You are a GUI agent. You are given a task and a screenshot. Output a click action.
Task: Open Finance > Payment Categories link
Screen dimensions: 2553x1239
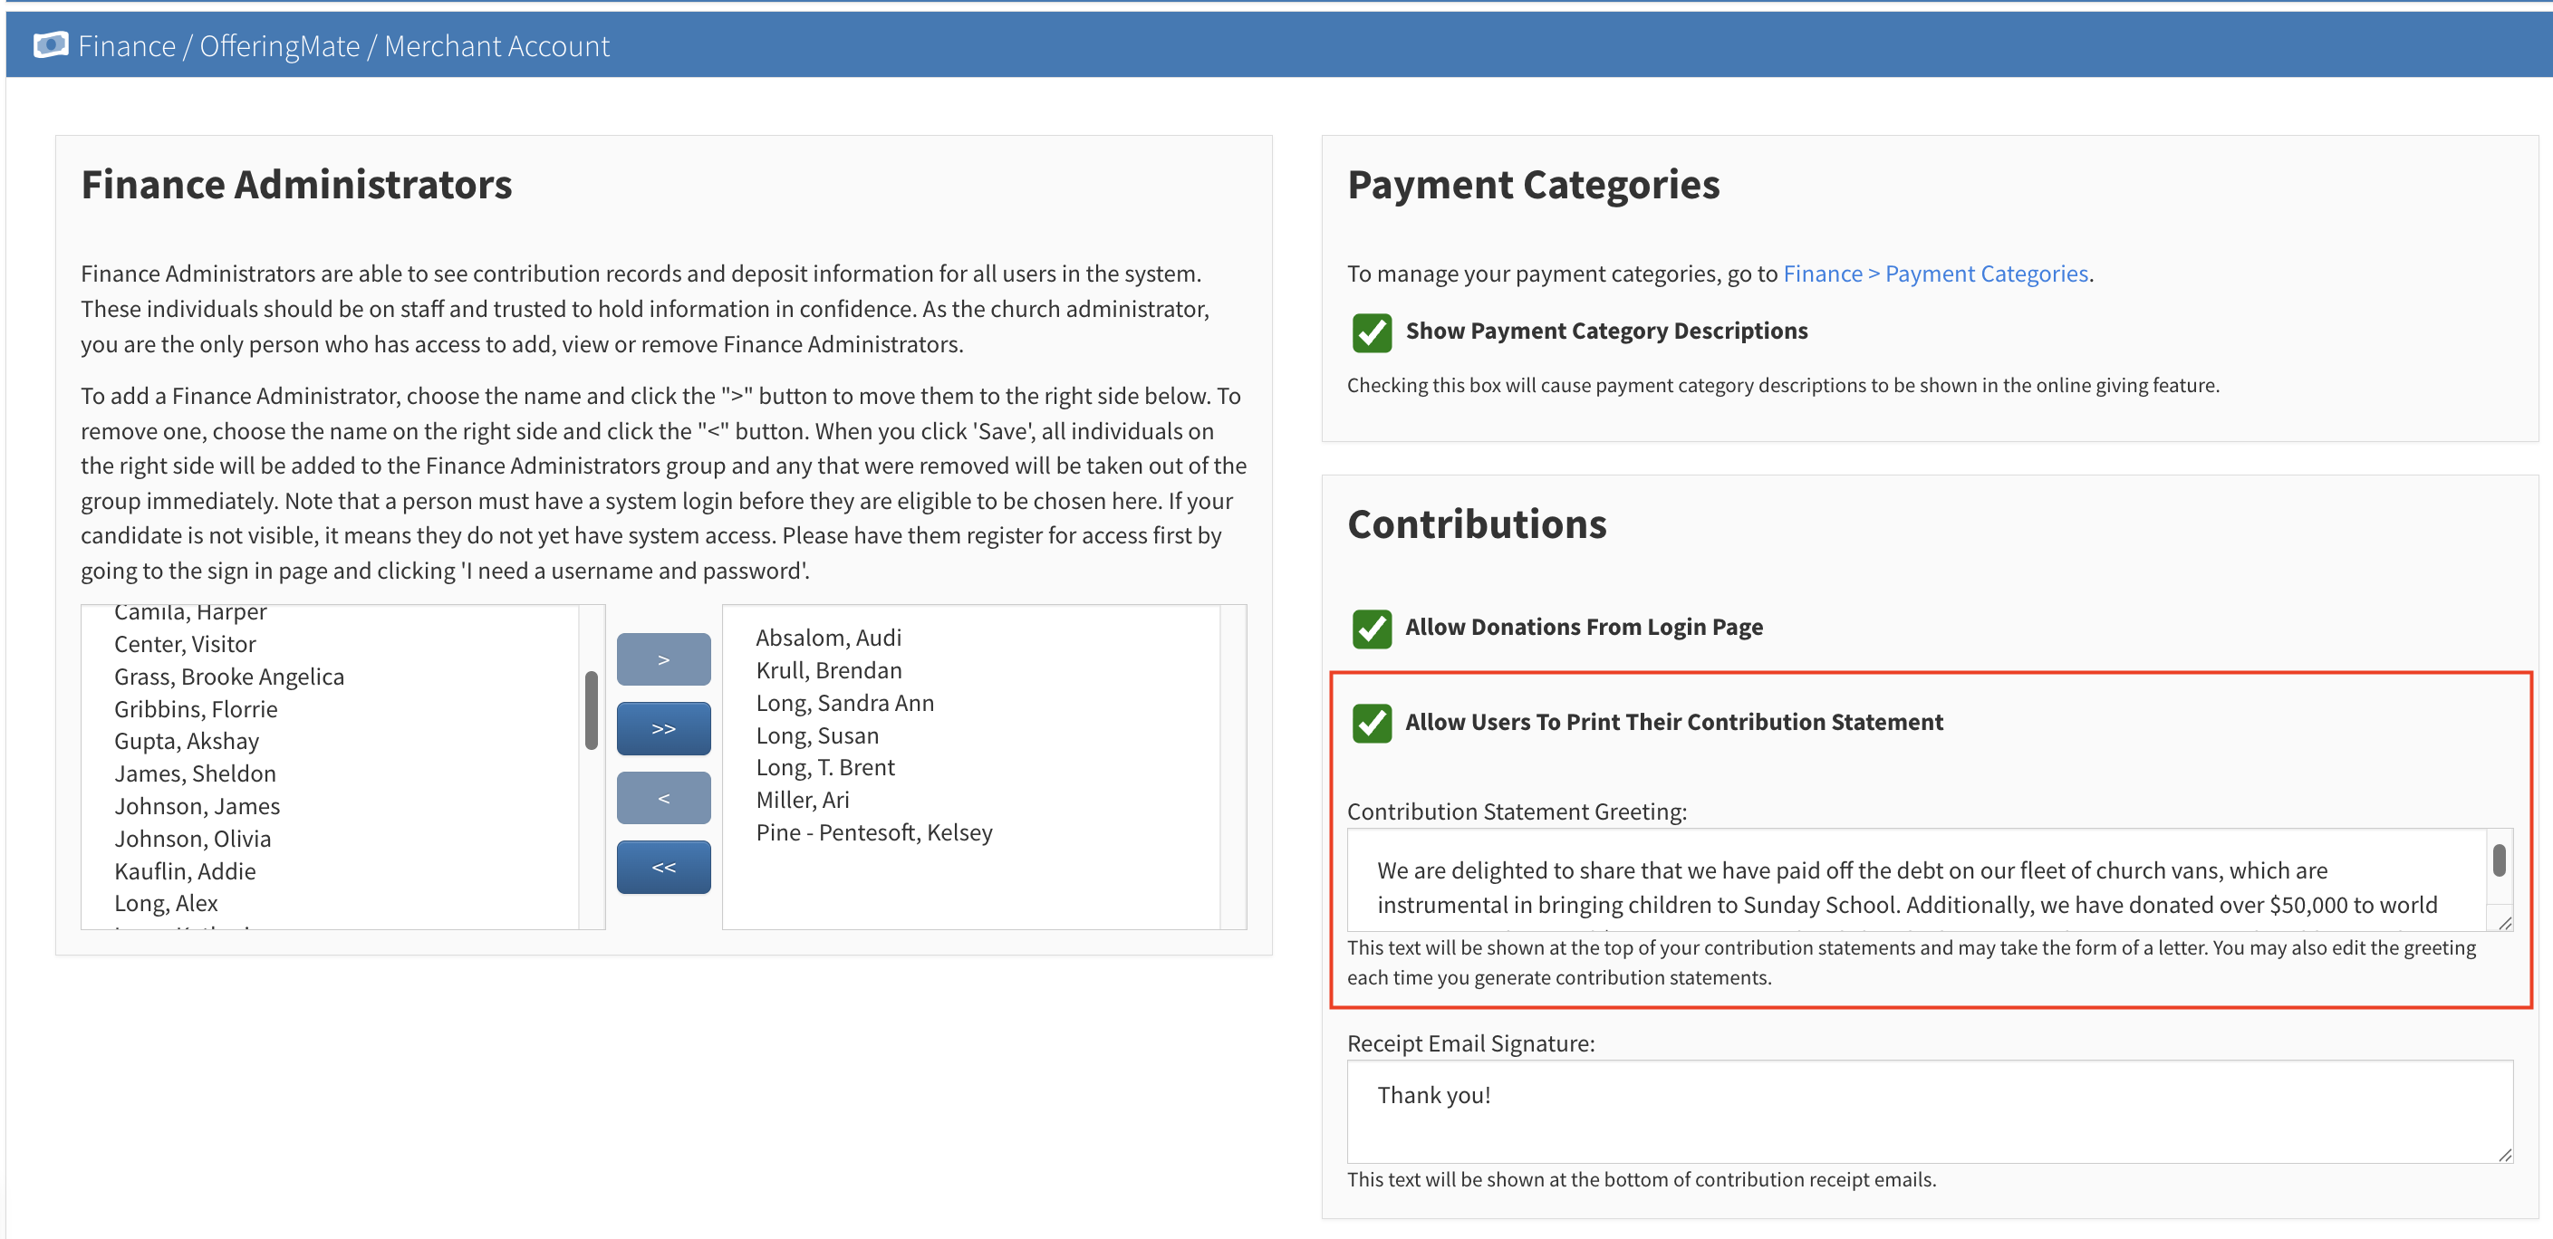point(1934,274)
